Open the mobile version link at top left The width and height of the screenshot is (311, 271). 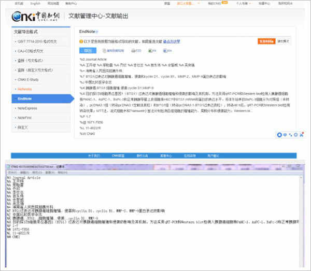coord(19,4)
